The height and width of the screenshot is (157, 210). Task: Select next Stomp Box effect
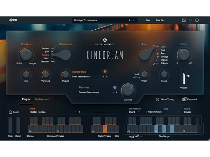[107, 77]
